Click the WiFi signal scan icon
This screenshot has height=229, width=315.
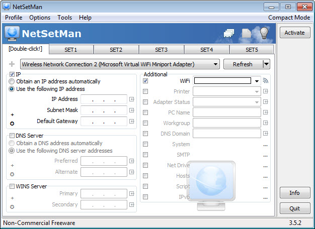click(265, 81)
